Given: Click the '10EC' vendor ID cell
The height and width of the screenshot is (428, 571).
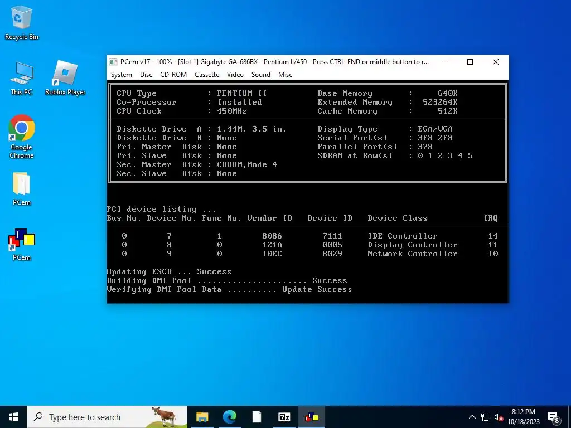Looking at the screenshot, I should (x=272, y=254).
